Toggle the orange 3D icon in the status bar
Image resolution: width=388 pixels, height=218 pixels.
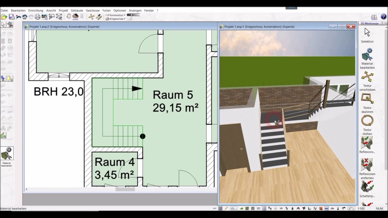point(321,208)
